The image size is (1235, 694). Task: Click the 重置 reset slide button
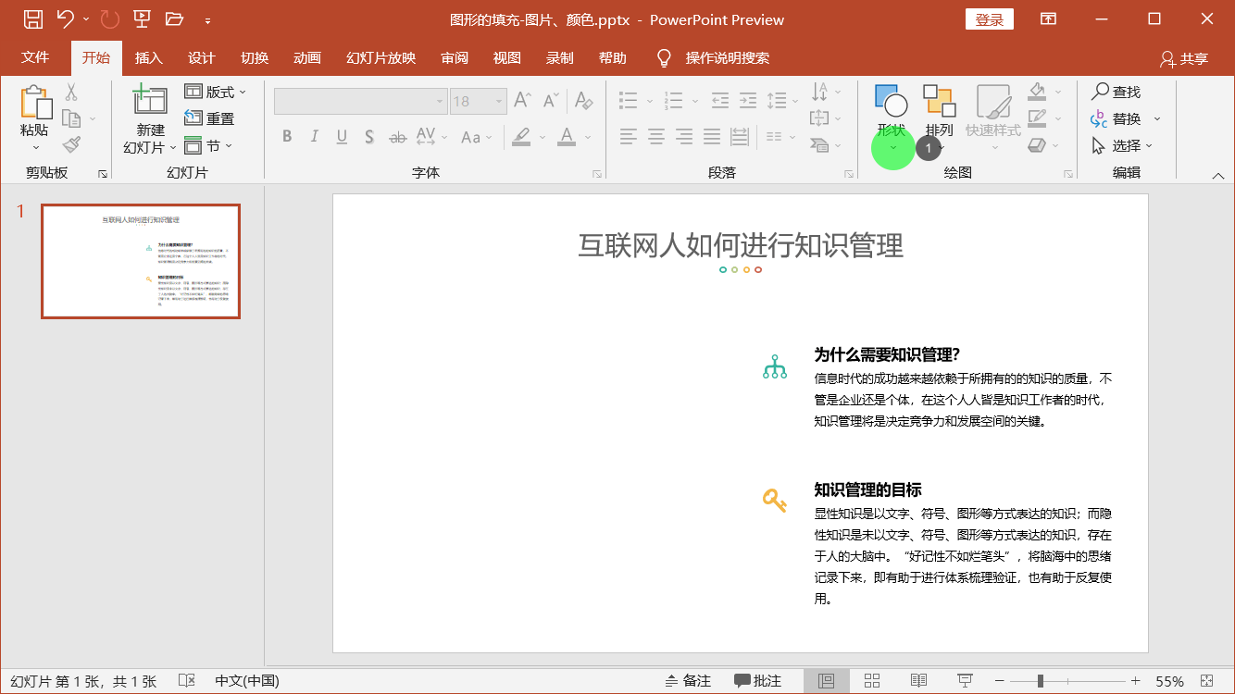click(209, 118)
